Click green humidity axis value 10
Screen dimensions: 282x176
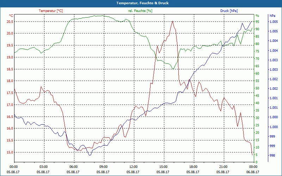tap(257, 147)
